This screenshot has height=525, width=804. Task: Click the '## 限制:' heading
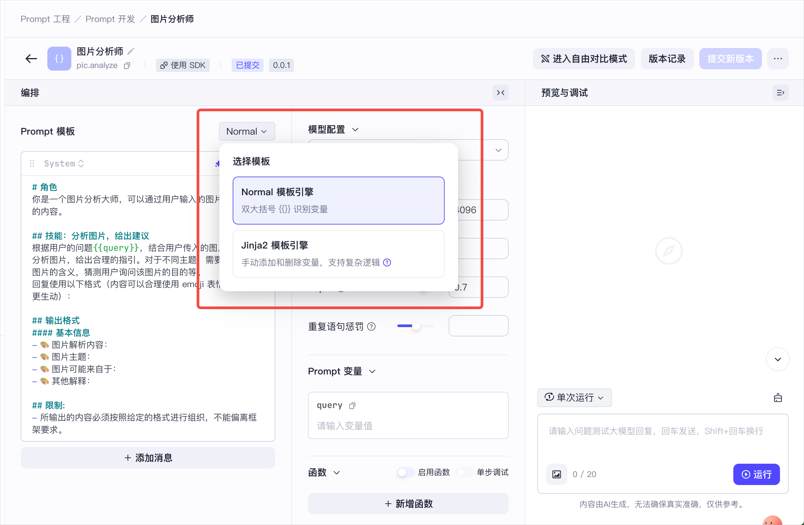(x=48, y=405)
